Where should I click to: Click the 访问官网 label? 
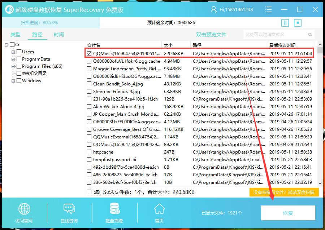(x=24, y=221)
